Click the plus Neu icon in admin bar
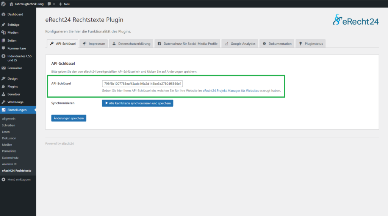388x216 pixels. [61, 4]
